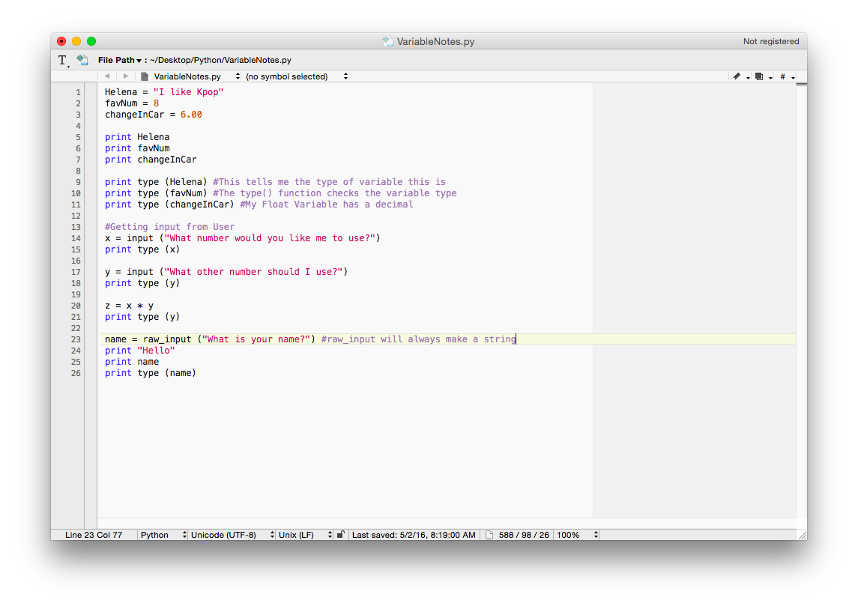Click "What other number should I use?" string
The image size is (858, 609).
tap(253, 271)
